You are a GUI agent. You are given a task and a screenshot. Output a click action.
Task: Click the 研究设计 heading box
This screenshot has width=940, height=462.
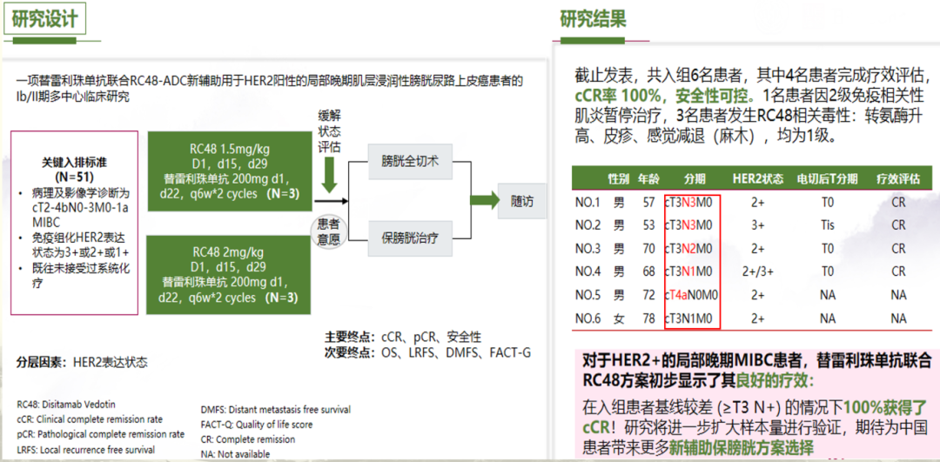[44, 19]
